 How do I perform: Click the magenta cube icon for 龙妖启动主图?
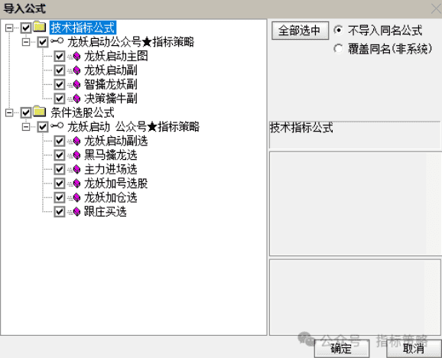76,56
